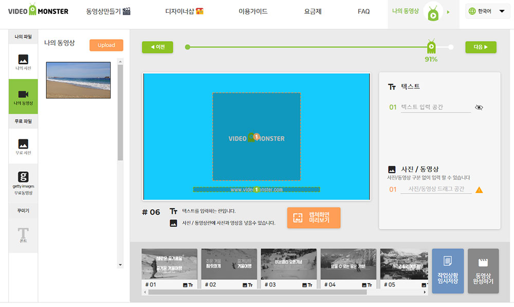Screen dimensions: 514x307
Task: Click marker 1 on the www.videomonster.com text bar
Action: click(256, 189)
